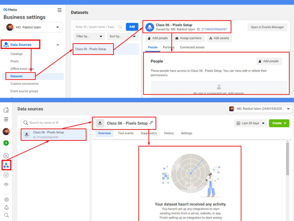This screenshot has width=294, height=221.
Task: Open the speedometer Ads Reporting icon
Action: coord(6,156)
